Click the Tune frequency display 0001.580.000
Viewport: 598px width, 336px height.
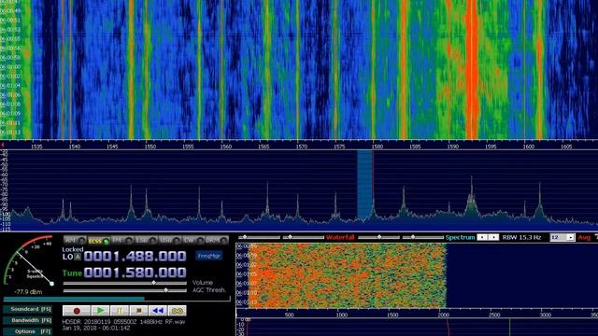(x=135, y=273)
